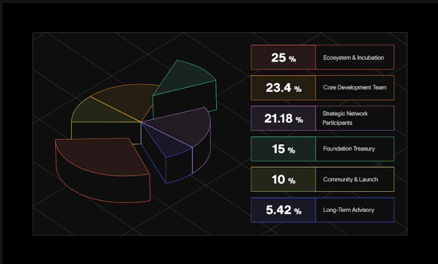Click the 5.42 % value box

pos(283,210)
